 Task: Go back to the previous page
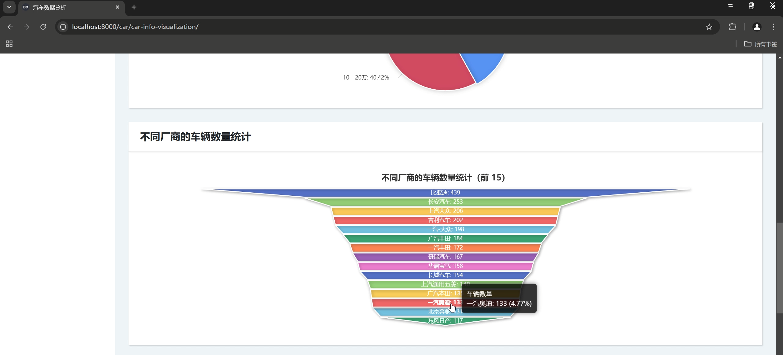pyautogui.click(x=10, y=27)
